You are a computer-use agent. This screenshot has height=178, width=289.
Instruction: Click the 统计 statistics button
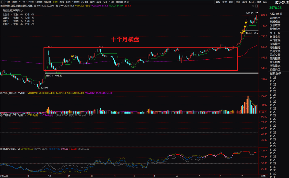point(238,2)
